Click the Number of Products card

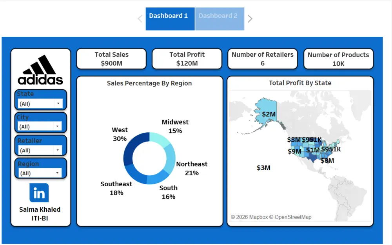click(x=338, y=59)
